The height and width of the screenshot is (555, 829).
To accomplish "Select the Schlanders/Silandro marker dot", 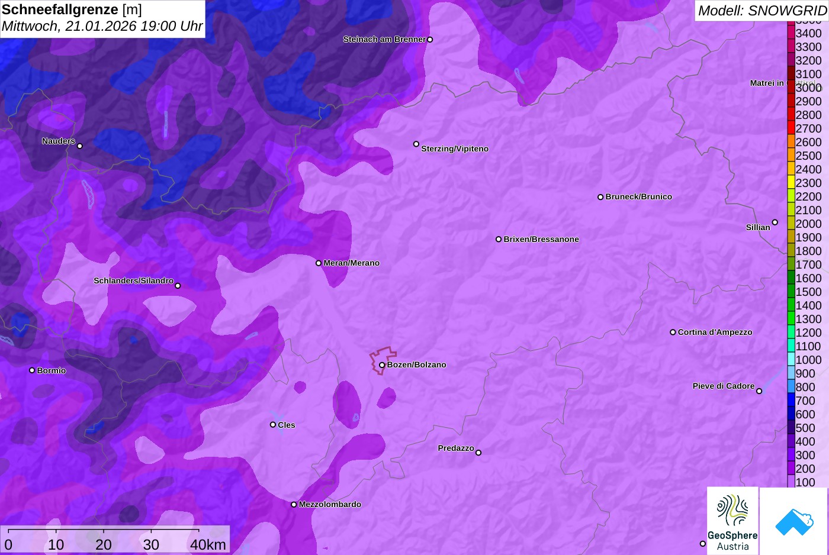I will point(178,286).
